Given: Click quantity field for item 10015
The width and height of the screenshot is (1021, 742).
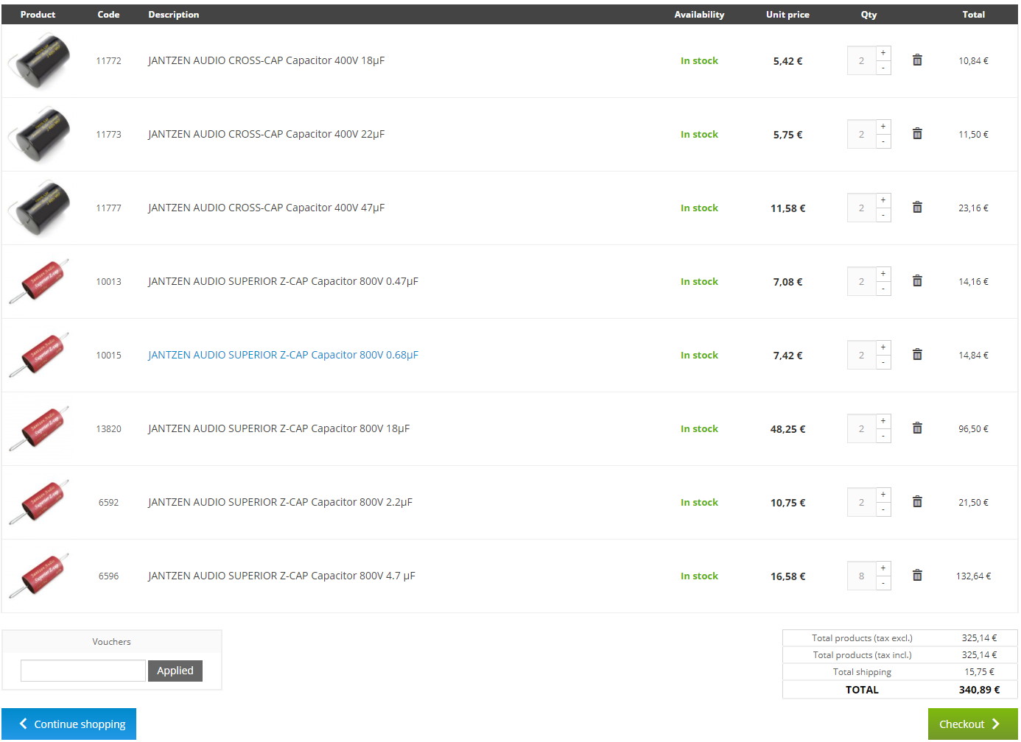Looking at the screenshot, I should pos(861,355).
